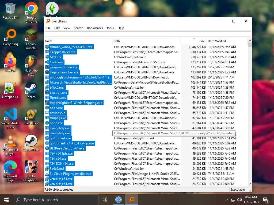This screenshot has height=205, width=274.
Task: Launch the Firefox desktop shortcut
Action: 10,64
